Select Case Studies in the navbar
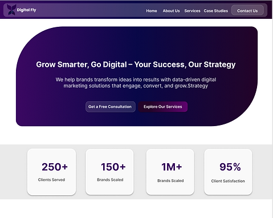The image size is (273, 218). click(x=215, y=11)
